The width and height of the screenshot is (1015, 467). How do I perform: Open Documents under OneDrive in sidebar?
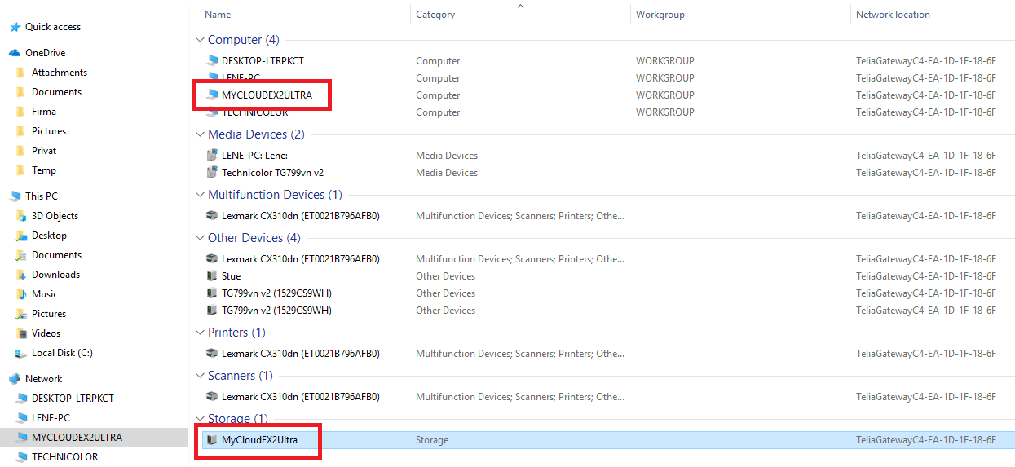56,92
